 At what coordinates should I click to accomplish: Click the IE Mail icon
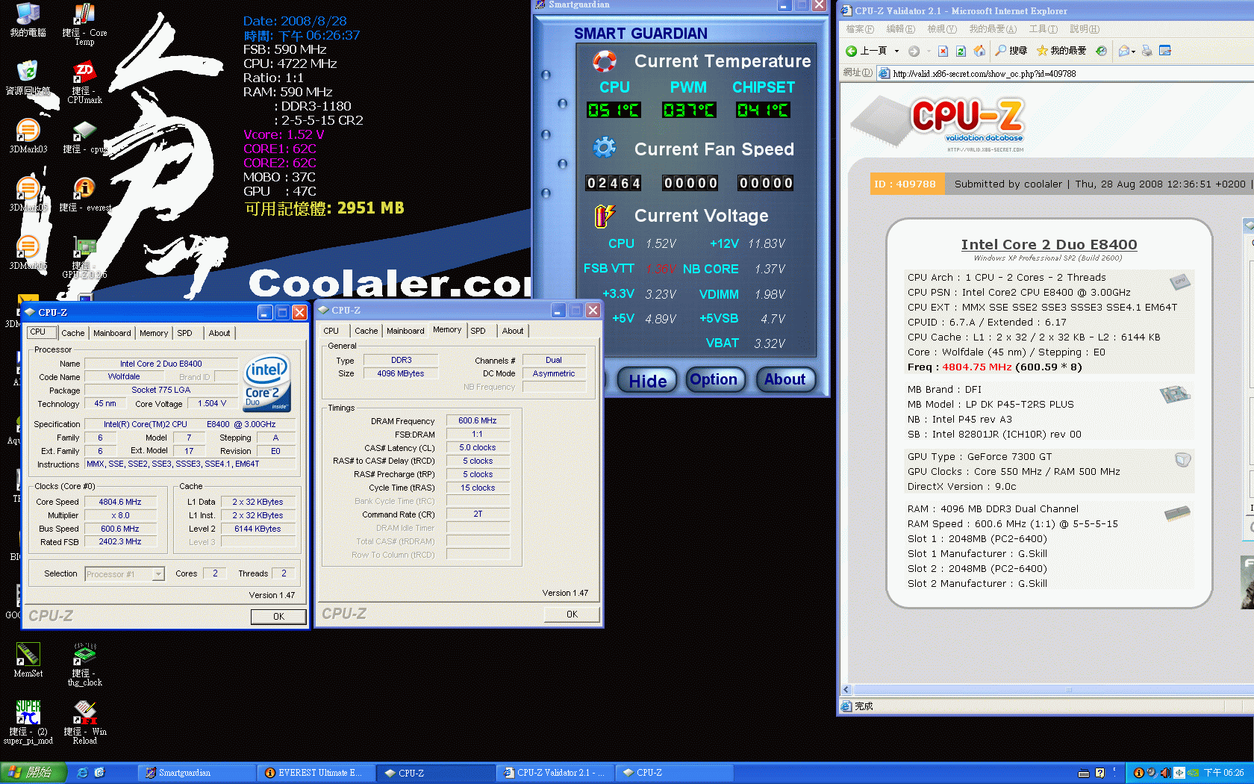coord(1124,51)
